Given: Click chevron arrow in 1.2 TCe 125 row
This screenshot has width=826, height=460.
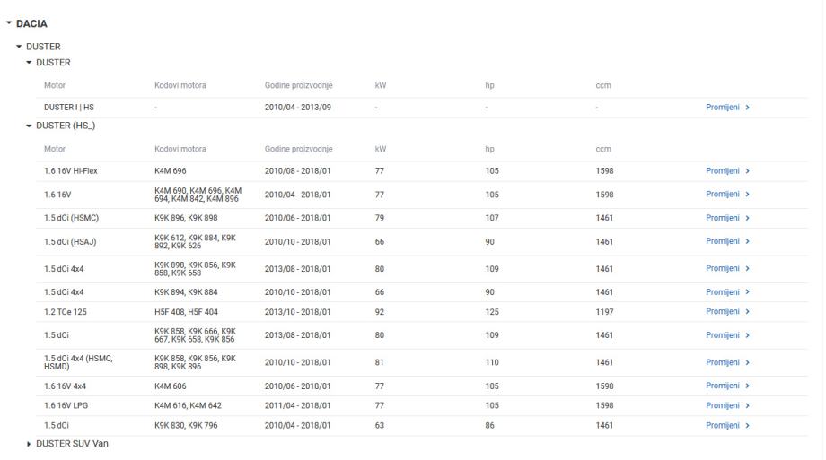Looking at the screenshot, I should point(748,311).
